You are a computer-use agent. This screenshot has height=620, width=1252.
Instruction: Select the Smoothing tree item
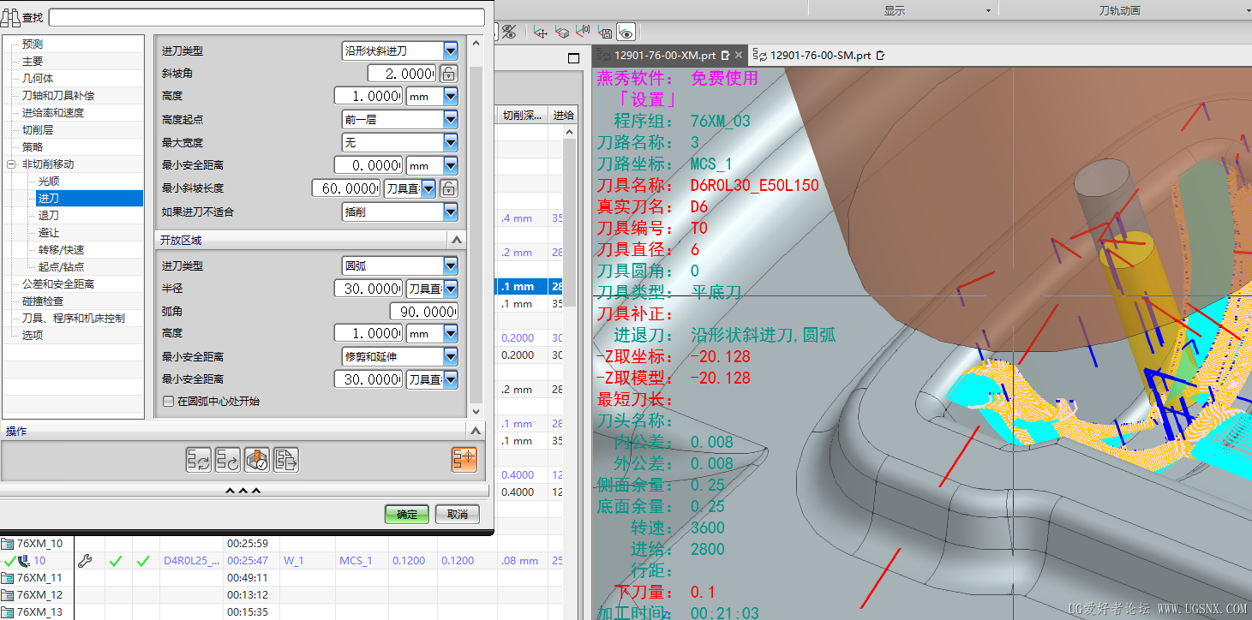click(x=49, y=181)
